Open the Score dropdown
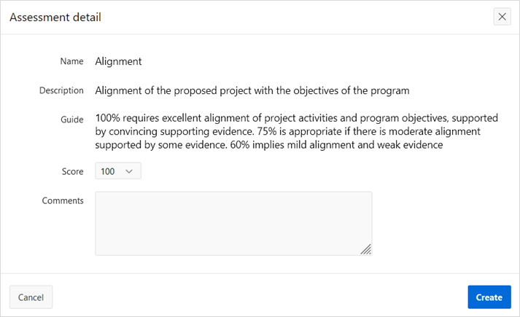The height and width of the screenshot is (317, 520). (117, 171)
